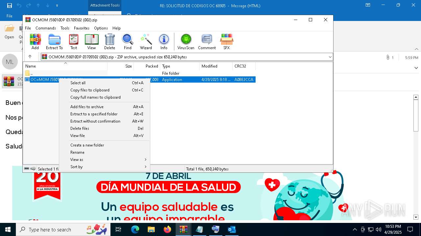
Task: Open the Tools menu in WinRAR
Action: coord(65,28)
